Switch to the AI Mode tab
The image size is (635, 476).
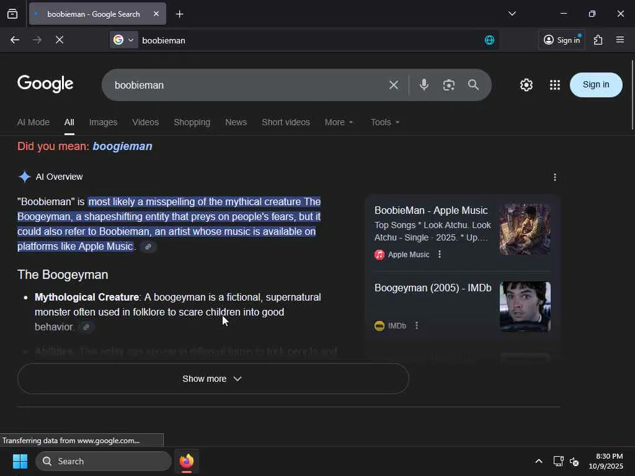[33, 122]
